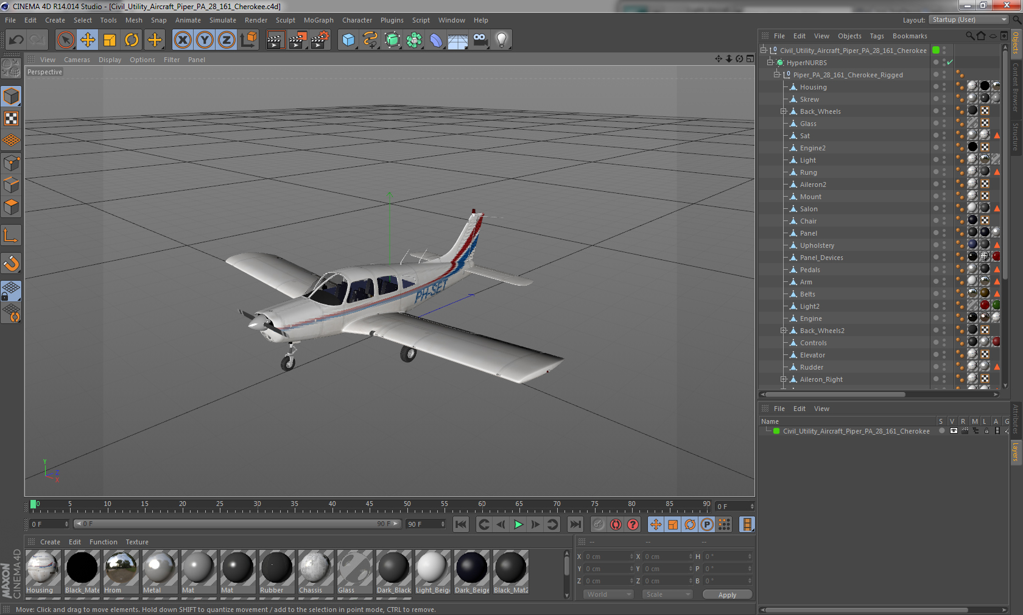This screenshot has height=615, width=1023.
Task: Open the Layout dropdown Startup (User)
Action: tap(969, 20)
